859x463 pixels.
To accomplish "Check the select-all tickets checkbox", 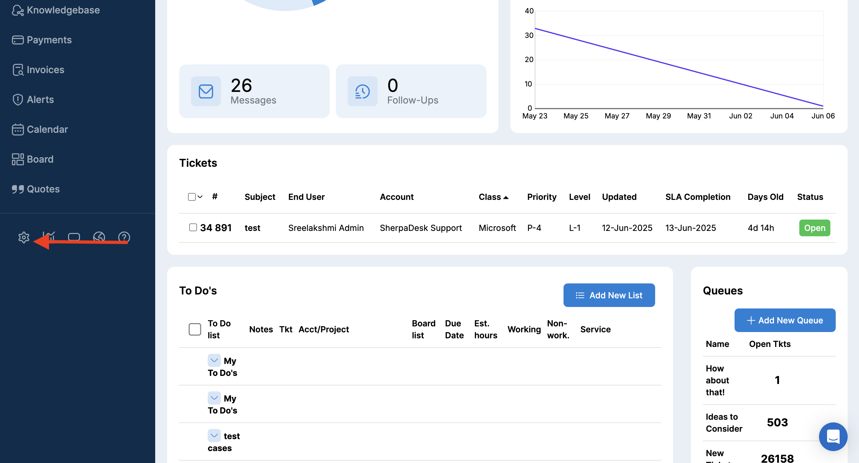I will point(192,197).
